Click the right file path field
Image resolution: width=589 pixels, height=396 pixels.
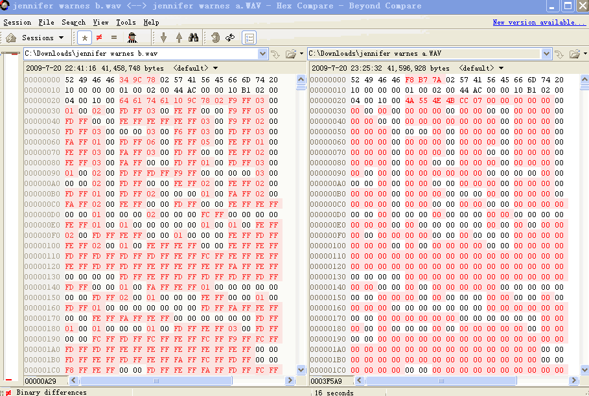click(x=425, y=54)
